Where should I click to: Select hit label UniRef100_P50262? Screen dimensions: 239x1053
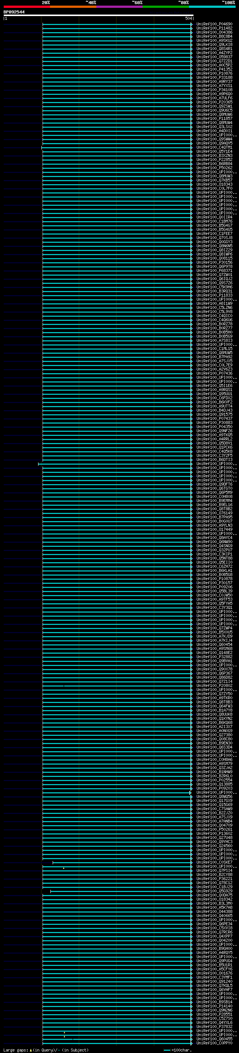tap(214, 168)
